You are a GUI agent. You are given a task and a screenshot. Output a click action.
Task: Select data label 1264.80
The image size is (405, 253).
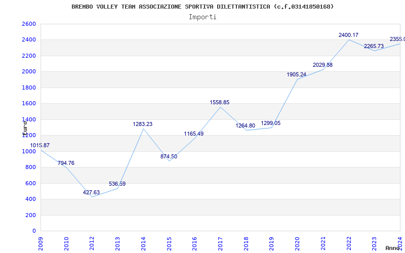coord(246,126)
